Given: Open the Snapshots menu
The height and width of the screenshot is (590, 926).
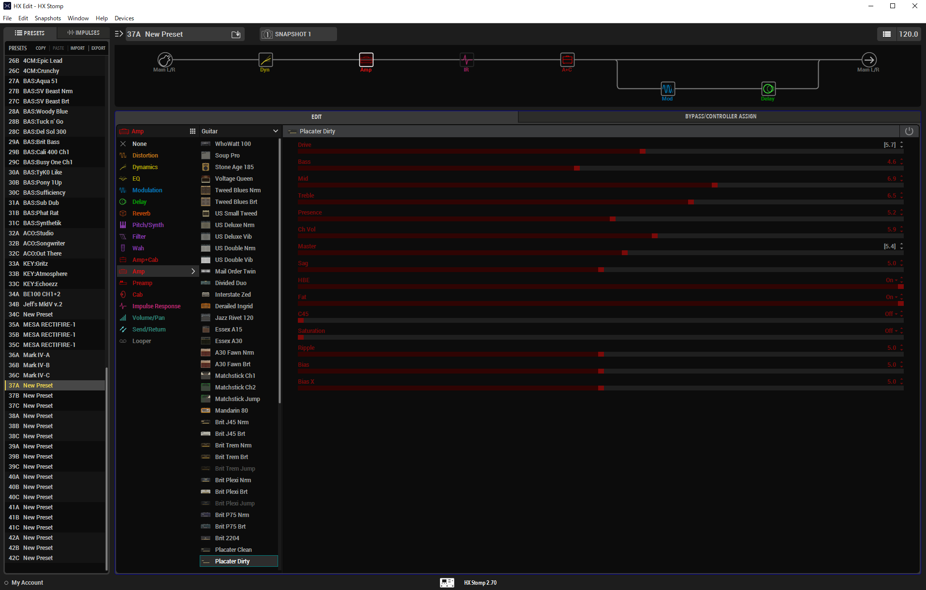Looking at the screenshot, I should [x=48, y=18].
